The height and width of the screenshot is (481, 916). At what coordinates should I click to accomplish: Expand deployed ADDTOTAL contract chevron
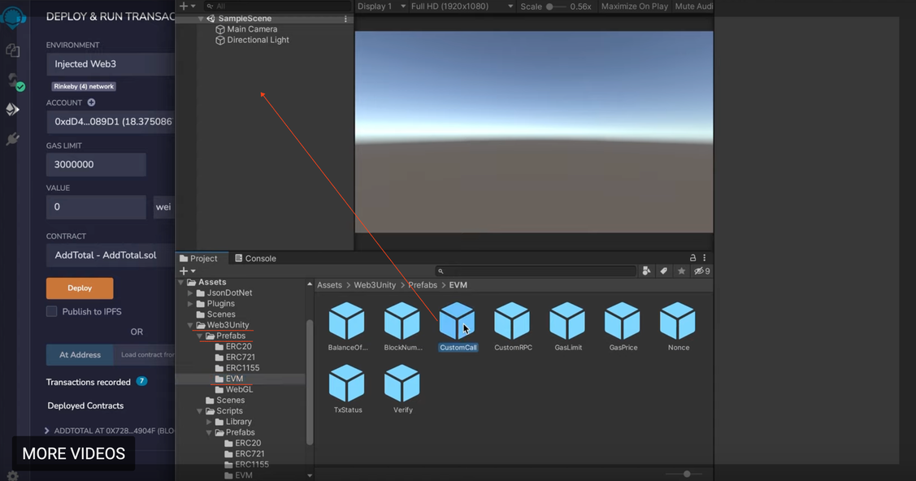click(x=47, y=431)
